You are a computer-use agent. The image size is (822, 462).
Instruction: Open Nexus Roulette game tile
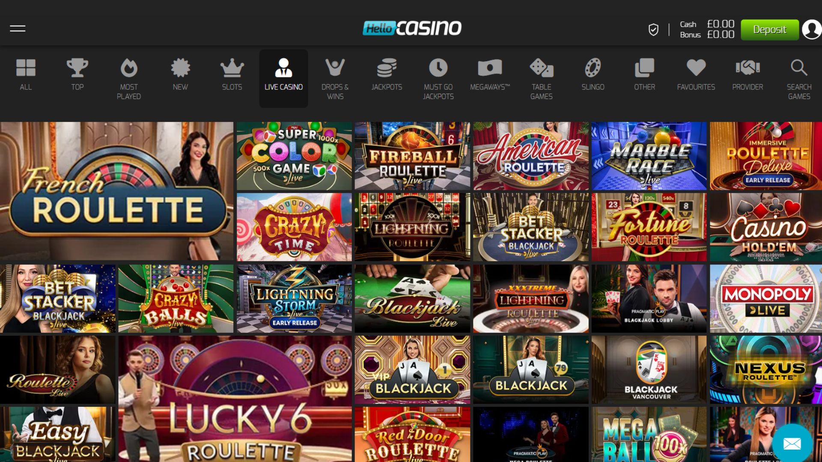click(x=766, y=370)
